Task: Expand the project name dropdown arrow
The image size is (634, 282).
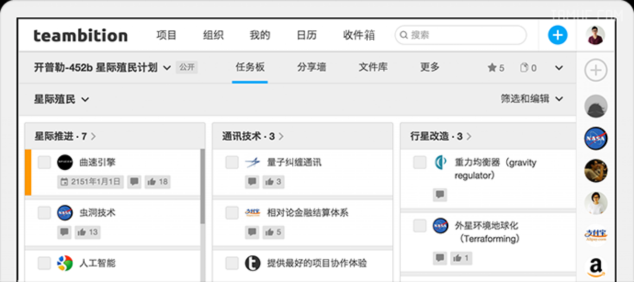Action: (x=167, y=68)
